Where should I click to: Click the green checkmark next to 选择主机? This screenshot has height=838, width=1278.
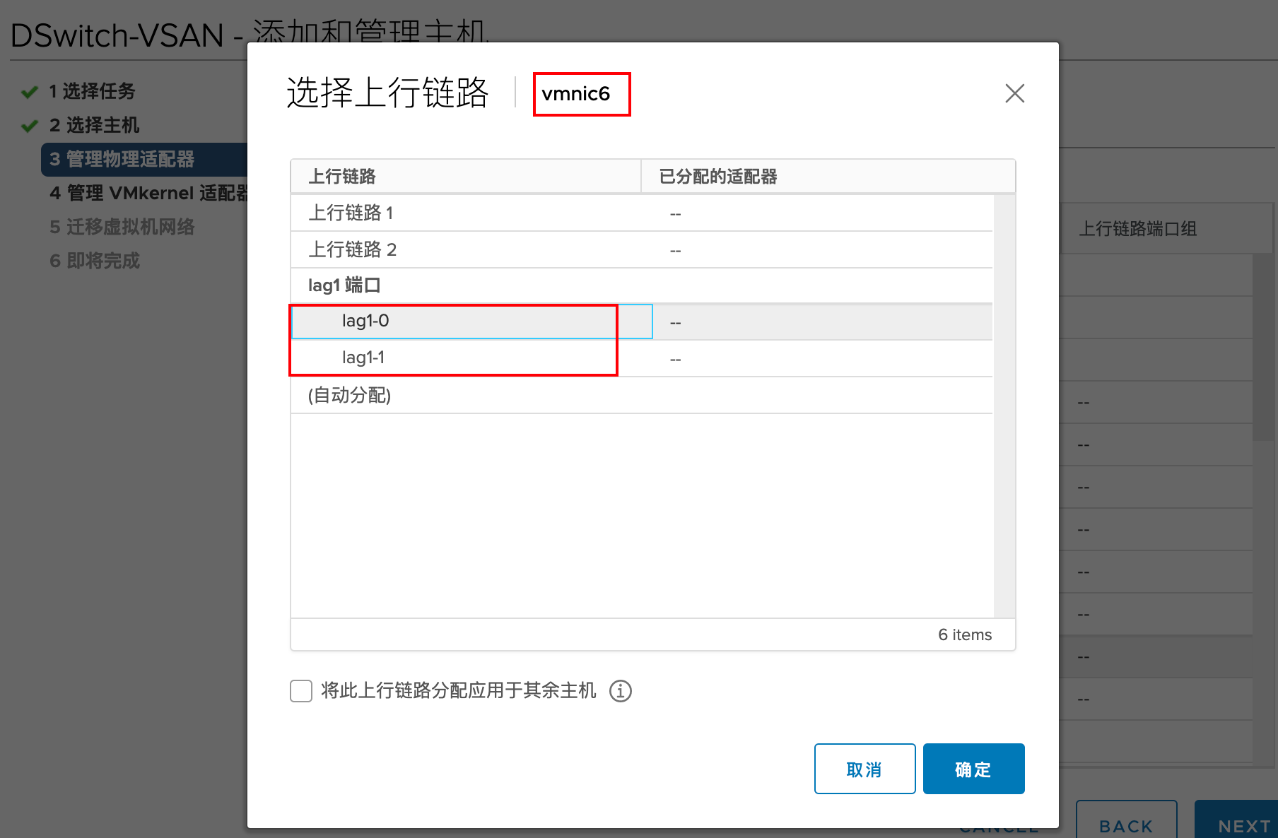point(30,126)
